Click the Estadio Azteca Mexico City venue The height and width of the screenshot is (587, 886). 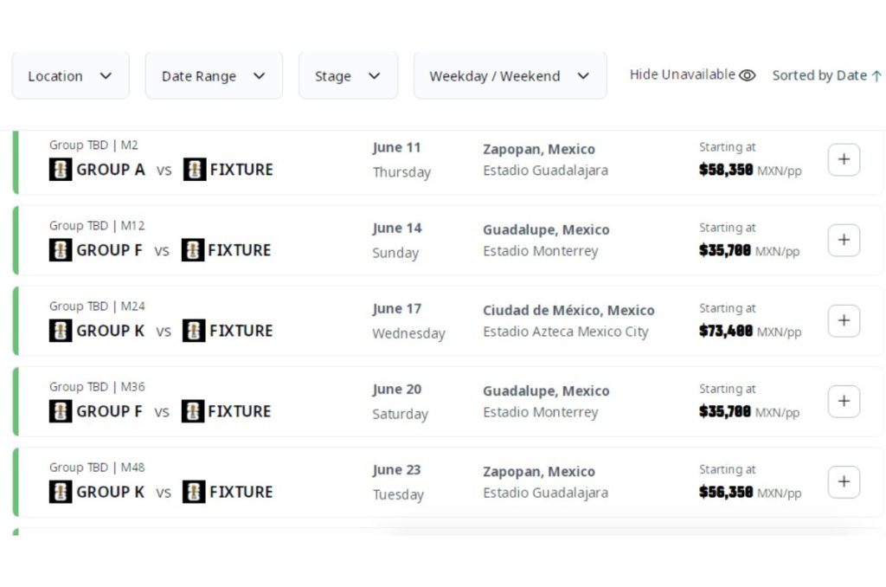(565, 332)
